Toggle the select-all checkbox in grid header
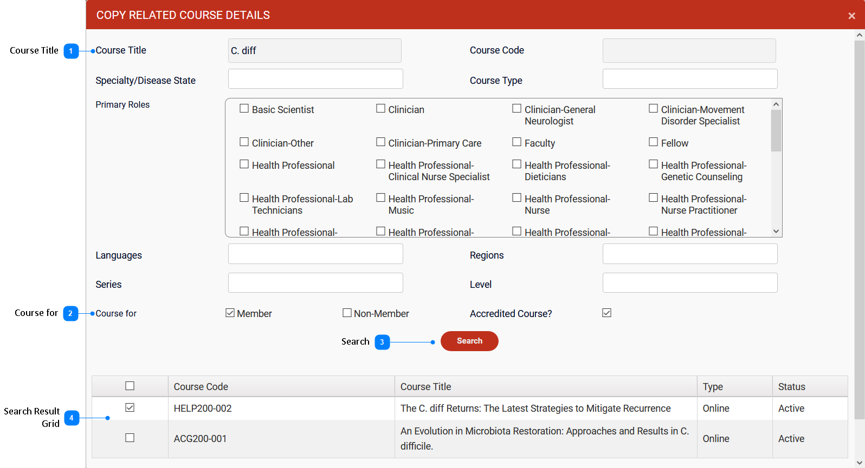Viewport: 865px width, 468px height. pos(130,386)
